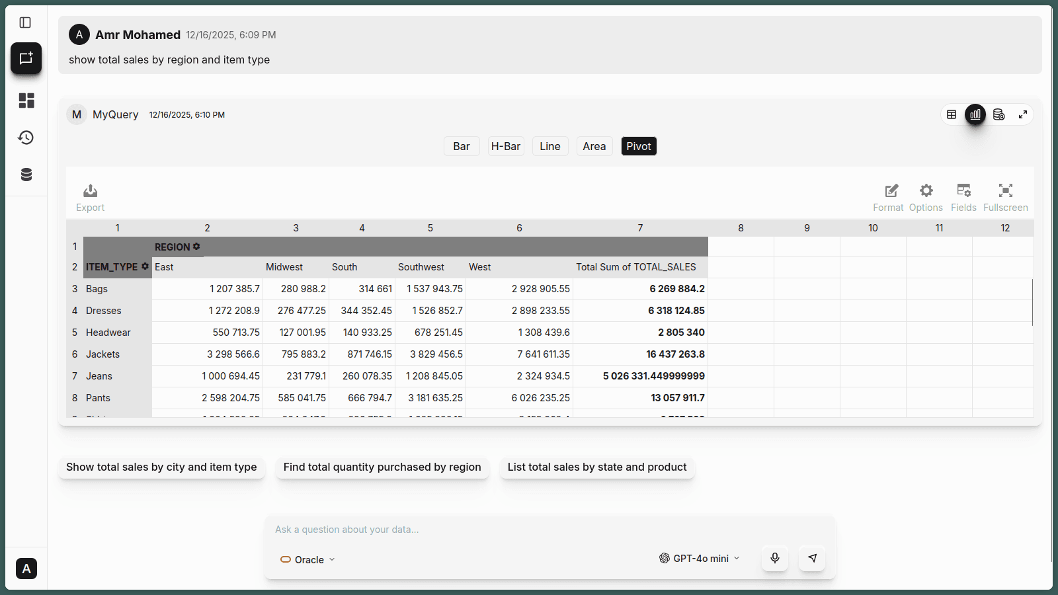This screenshot has height=595, width=1058.
Task: Open the database connections panel
Action: click(x=26, y=174)
